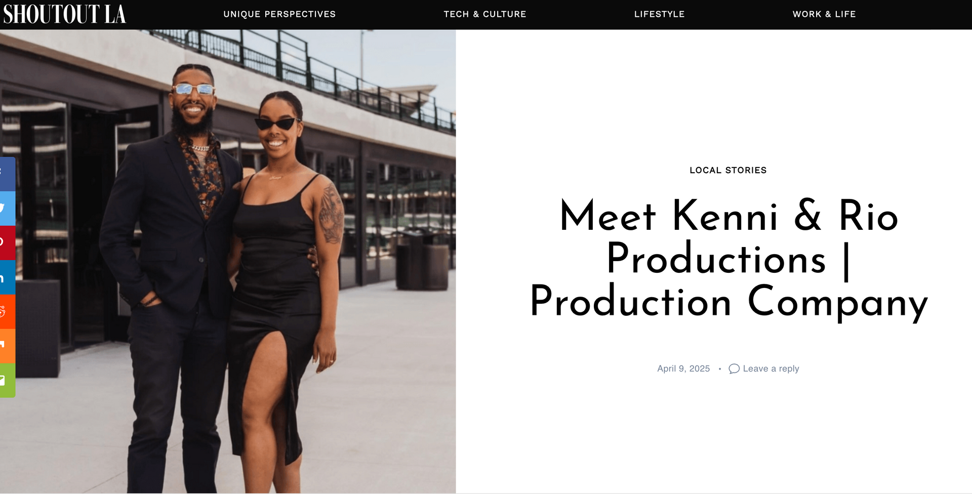Image resolution: width=972 pixels, height=494 pixels.
Task: Share via the orange Mix button
Action: click(x=7, y=346)
